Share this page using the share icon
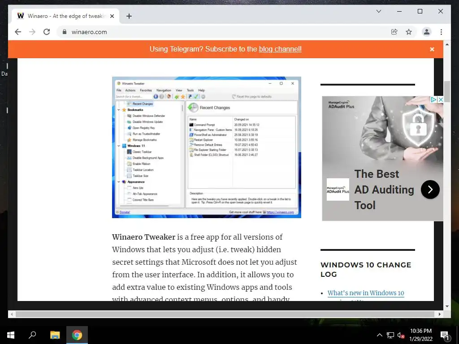 tap(394, 32)
